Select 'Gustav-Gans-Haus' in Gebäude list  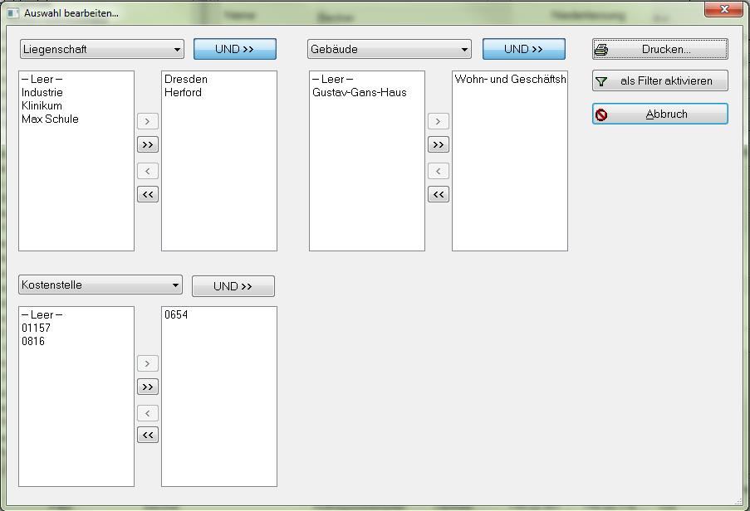[359, 93]
